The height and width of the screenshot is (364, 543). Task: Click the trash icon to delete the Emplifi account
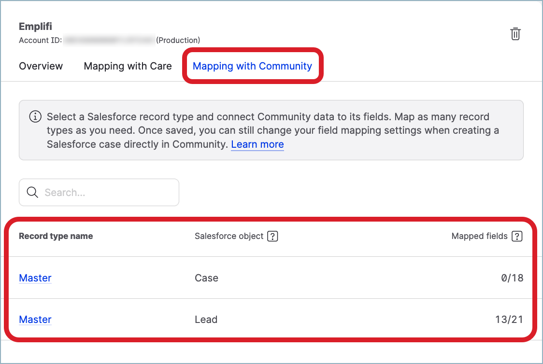pos(515,34)
